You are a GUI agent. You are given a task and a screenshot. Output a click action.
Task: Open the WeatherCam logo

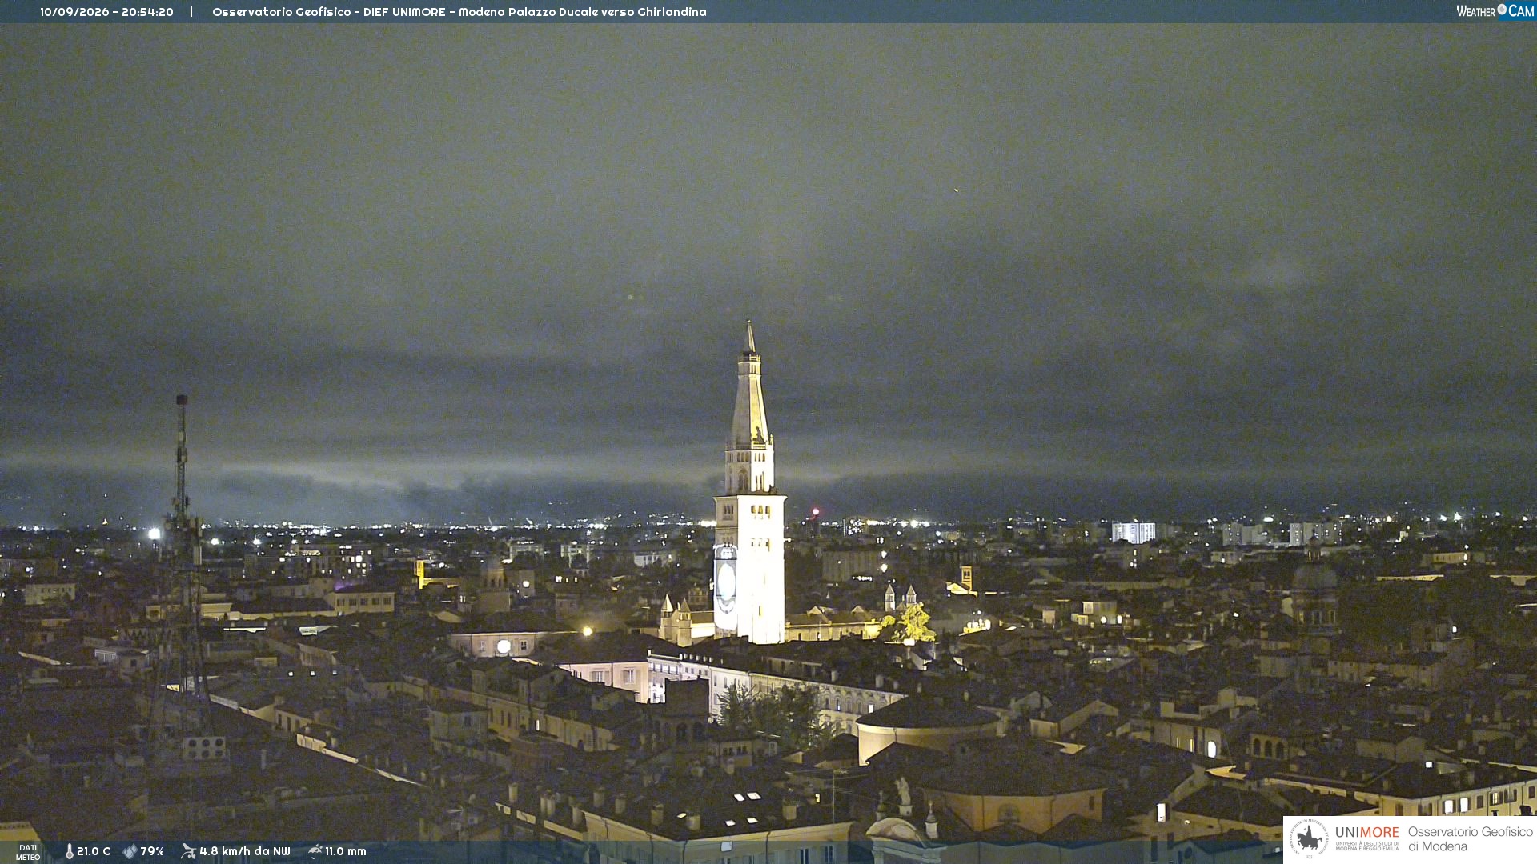click(1495, 11)
